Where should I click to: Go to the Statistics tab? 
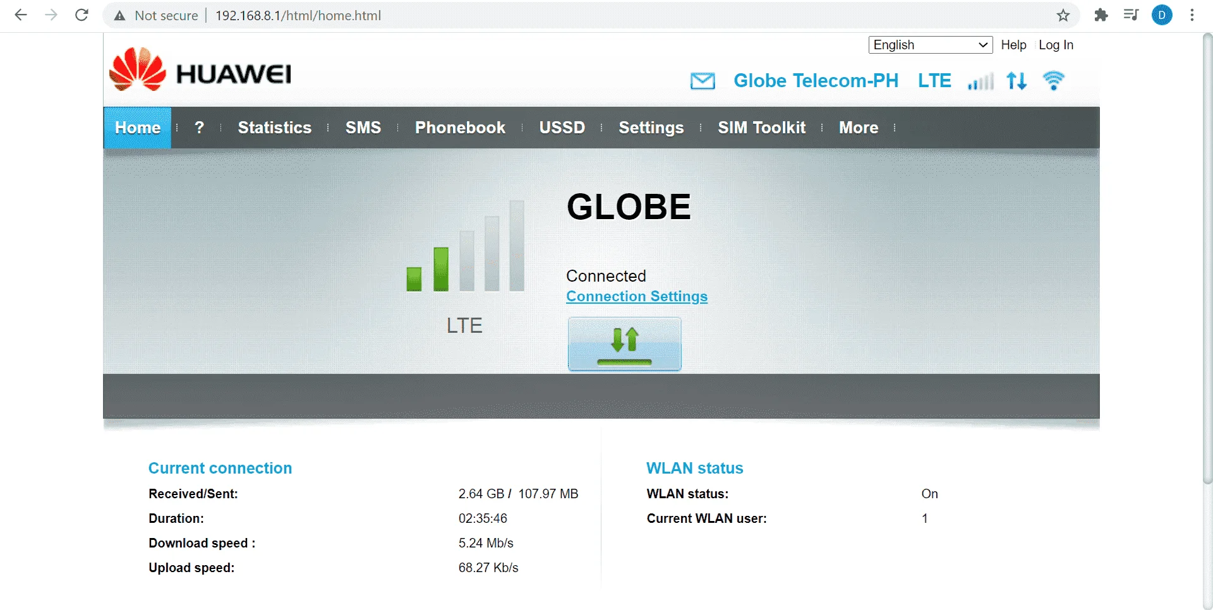275,128
